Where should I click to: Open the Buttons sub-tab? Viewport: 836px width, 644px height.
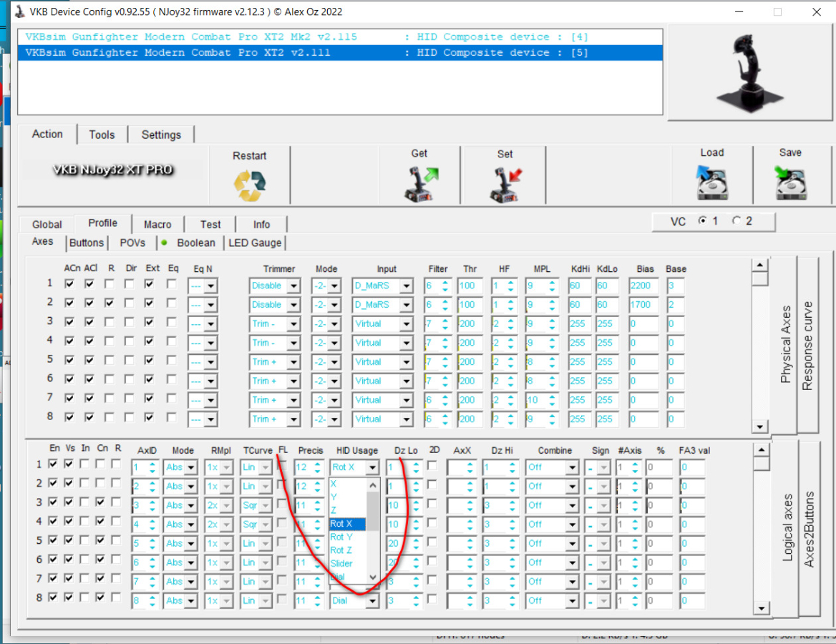pos(87,243)
